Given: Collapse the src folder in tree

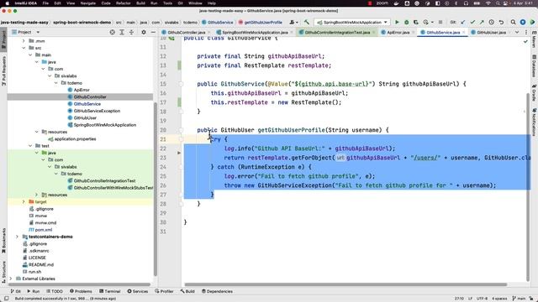Looking at the screenshot, I should tap(24, 48).
